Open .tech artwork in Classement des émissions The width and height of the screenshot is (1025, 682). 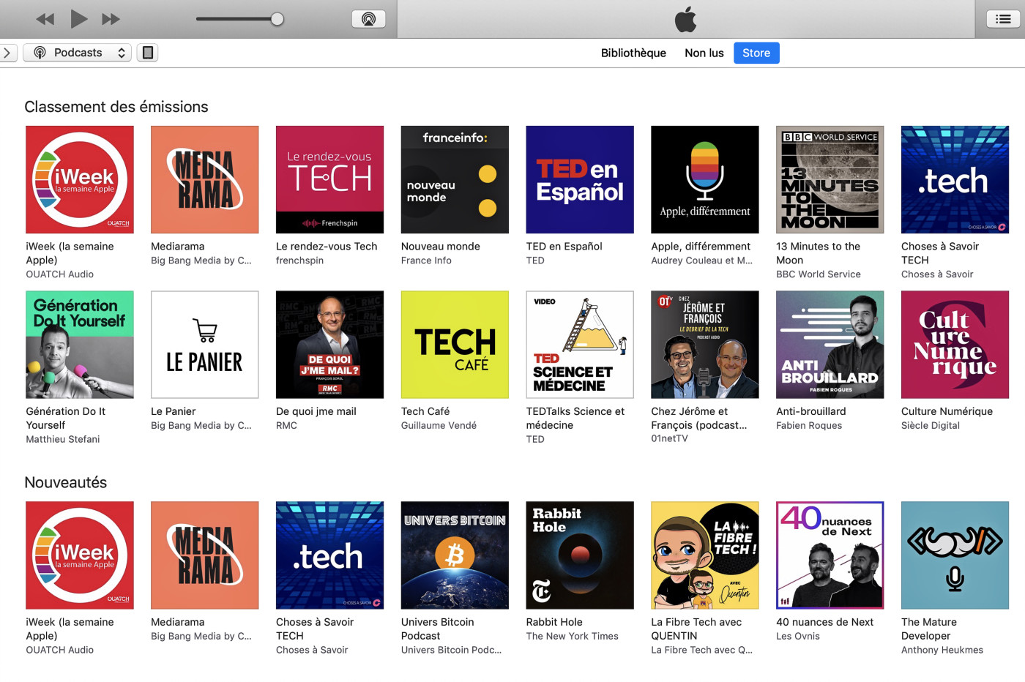(955, 179)
